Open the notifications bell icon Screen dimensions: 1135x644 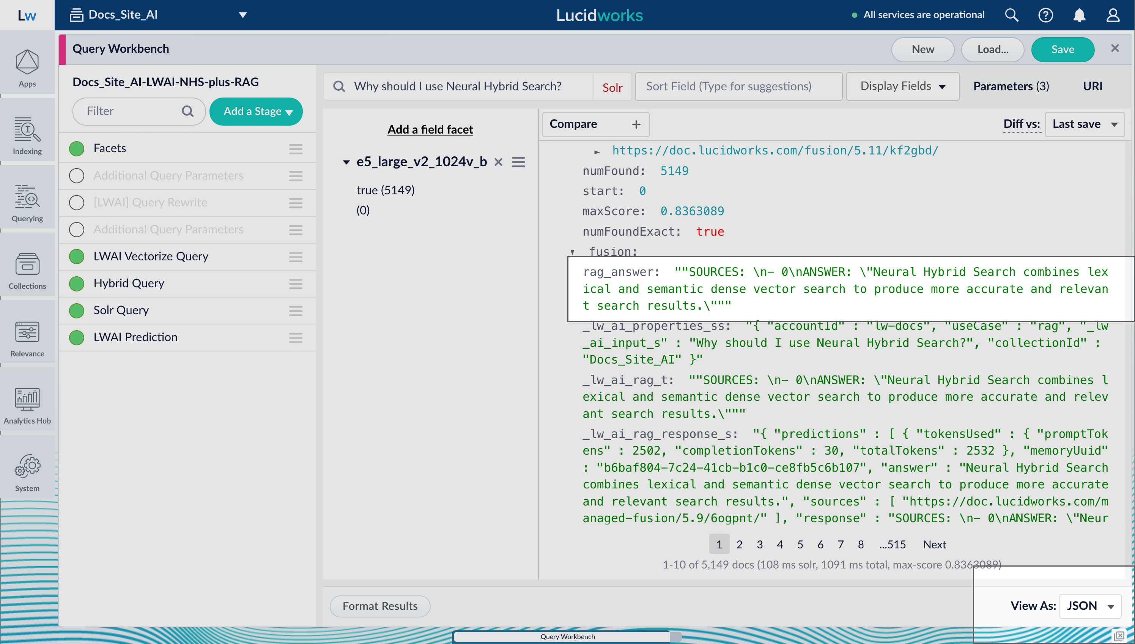coord(1079,15)
